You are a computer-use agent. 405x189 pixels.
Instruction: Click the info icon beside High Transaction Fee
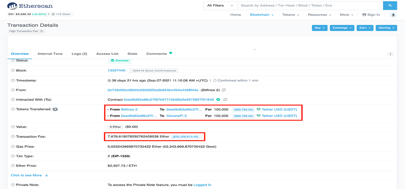tap(41, 31)
